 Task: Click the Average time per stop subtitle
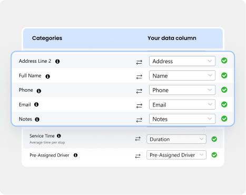[47, 142]
